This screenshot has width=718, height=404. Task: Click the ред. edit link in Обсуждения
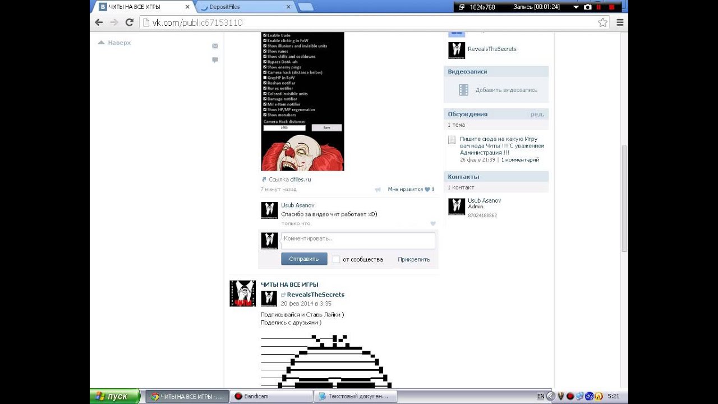point(537,114)
